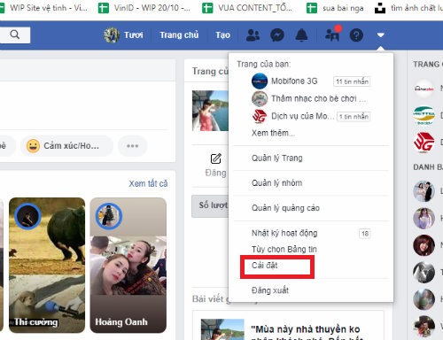Open Tùy chọn Bảng tin
443x340 pixels.
pyautogui.click(x=284, y=249)
